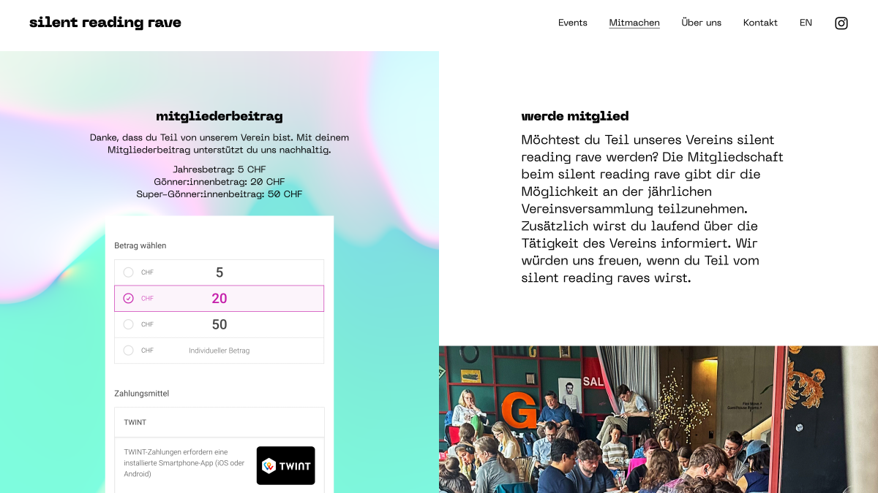
Task: Select the individual amount radio button
Action: (129, 351)
